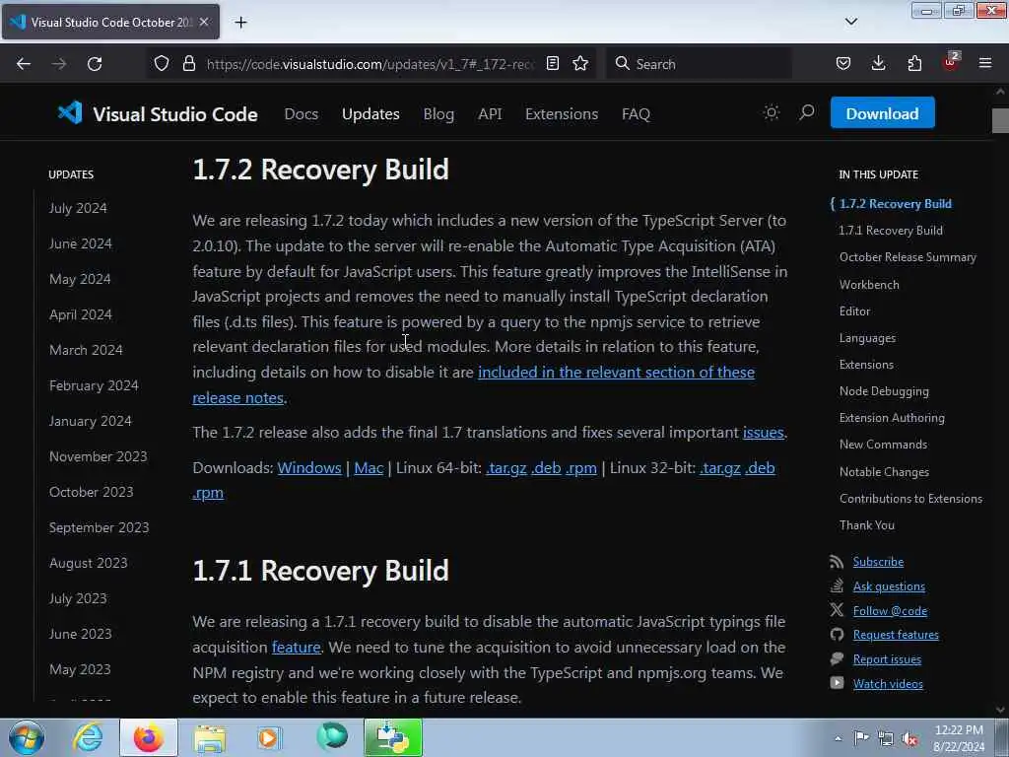Jump to 1.7.1 Recovery Build section
The height and width of the screenshot is (757, 1009).
[891, 231]
